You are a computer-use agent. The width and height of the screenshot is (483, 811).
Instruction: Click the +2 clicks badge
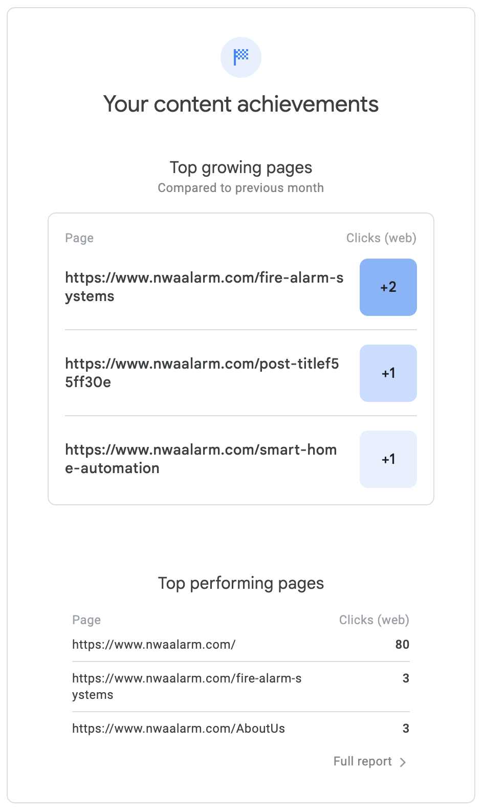(388, 287)
